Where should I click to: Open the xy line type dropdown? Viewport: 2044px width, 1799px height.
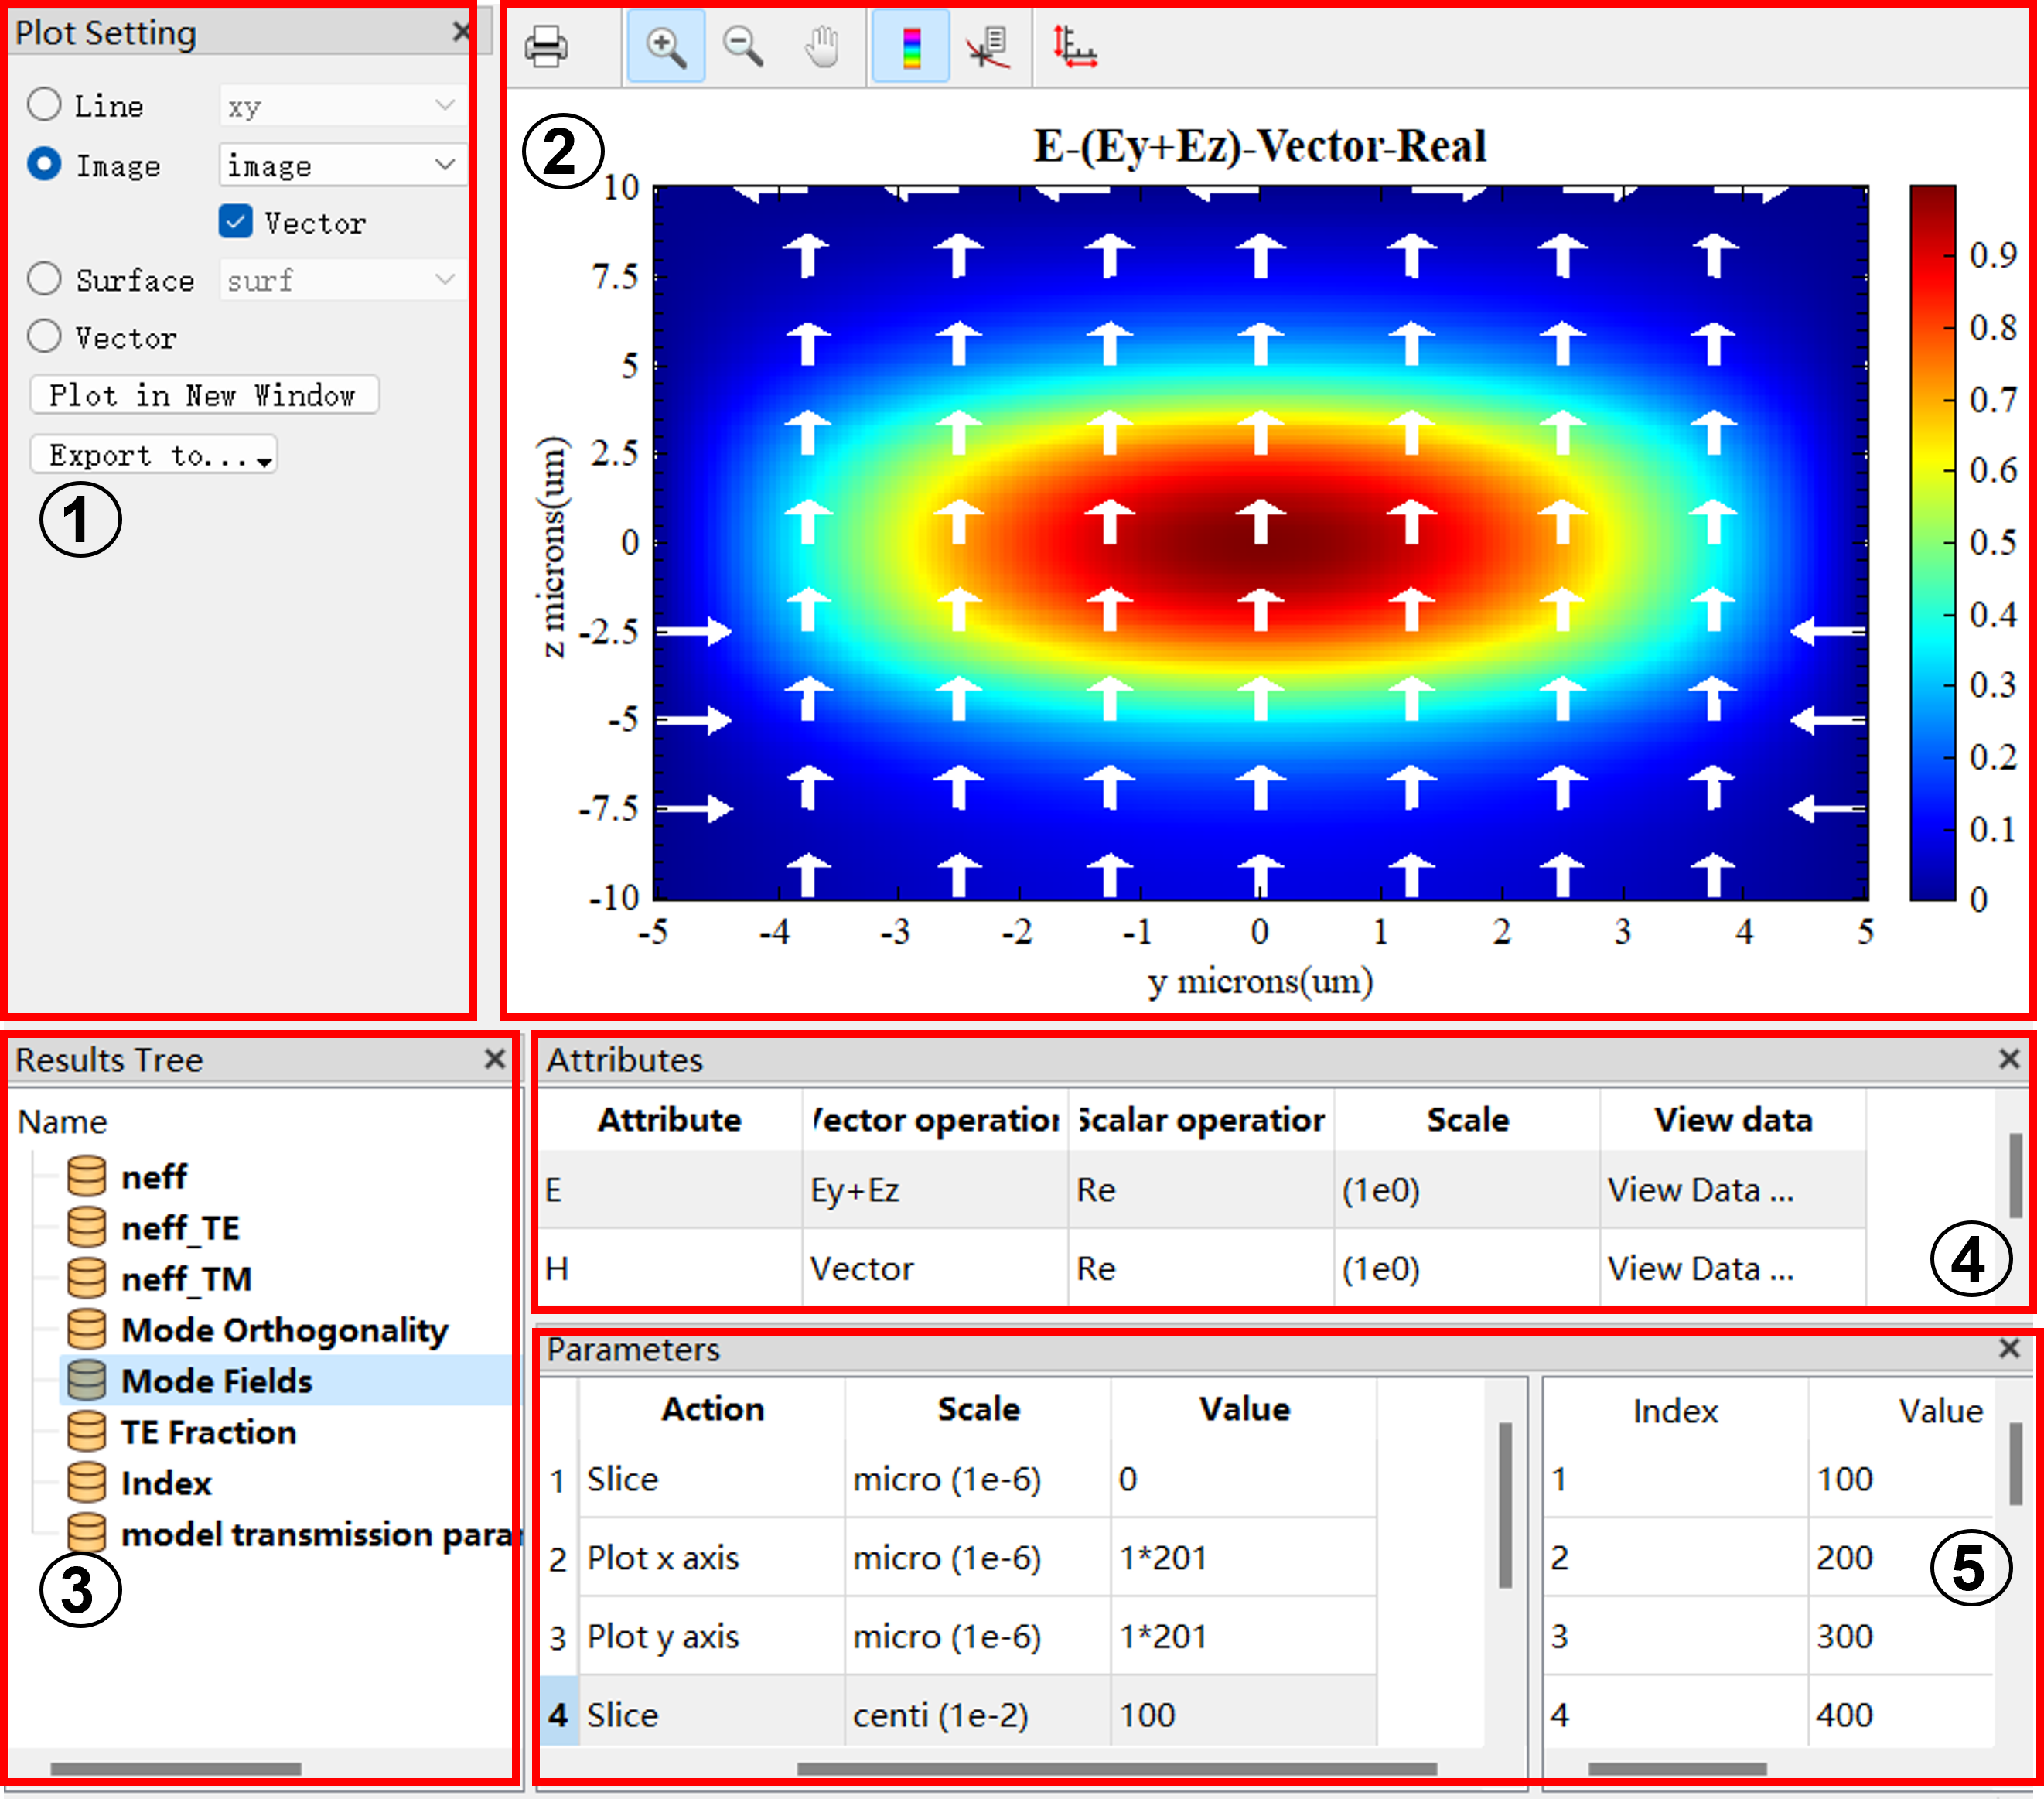[x=342, y=105]
